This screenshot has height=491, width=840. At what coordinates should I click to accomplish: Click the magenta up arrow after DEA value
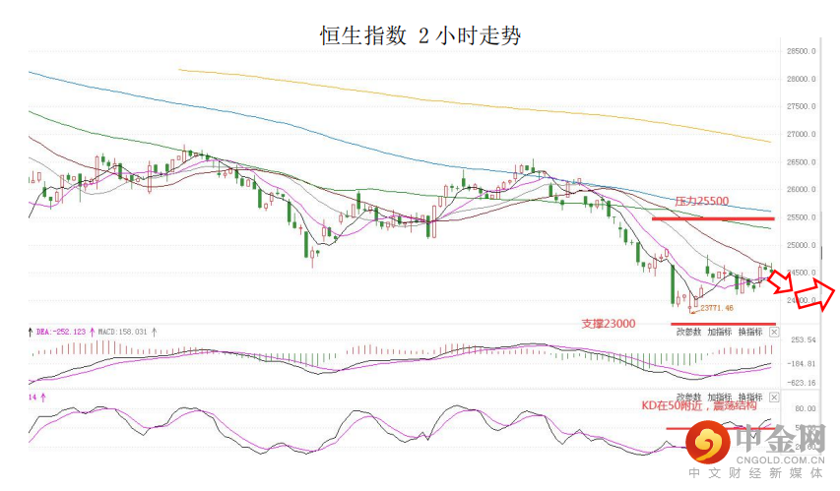click(95, 333)
